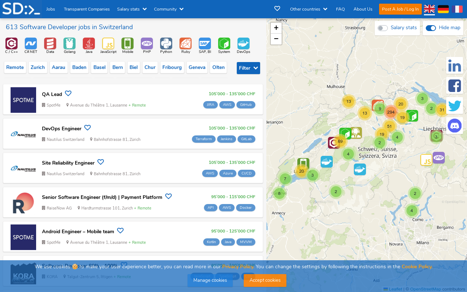This screenshot has height=292, width=467.
Task: Zoom out on the map
Action: pyautogui.click(x=276, y=39)
